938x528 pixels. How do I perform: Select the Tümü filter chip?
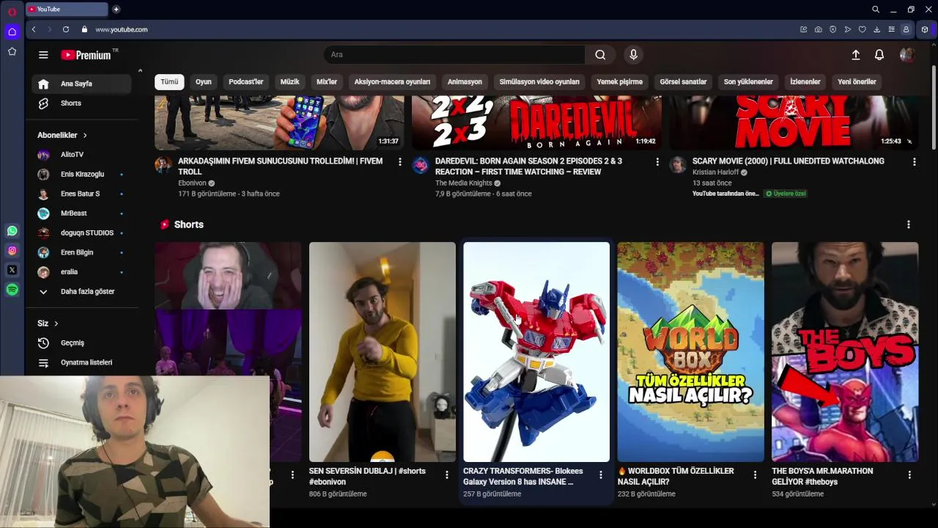pyautogui.click(x=169, y=81)
